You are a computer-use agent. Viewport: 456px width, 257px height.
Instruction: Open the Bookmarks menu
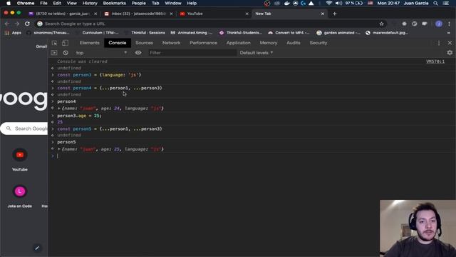[114, 3]
